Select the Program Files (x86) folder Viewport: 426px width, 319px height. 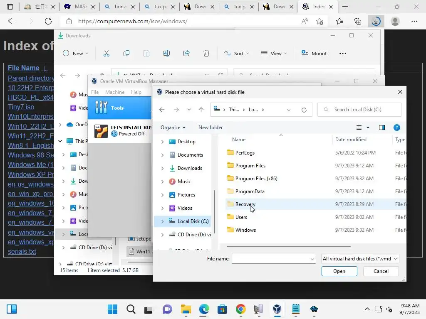coord(256,179)
